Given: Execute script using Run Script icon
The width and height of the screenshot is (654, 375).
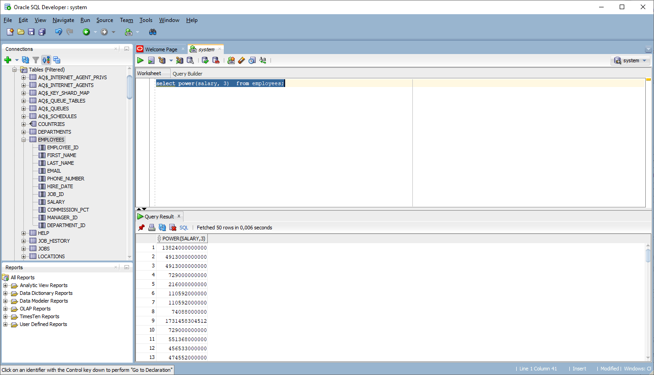Looking at the screenshot, I should [x=151, y=60].
